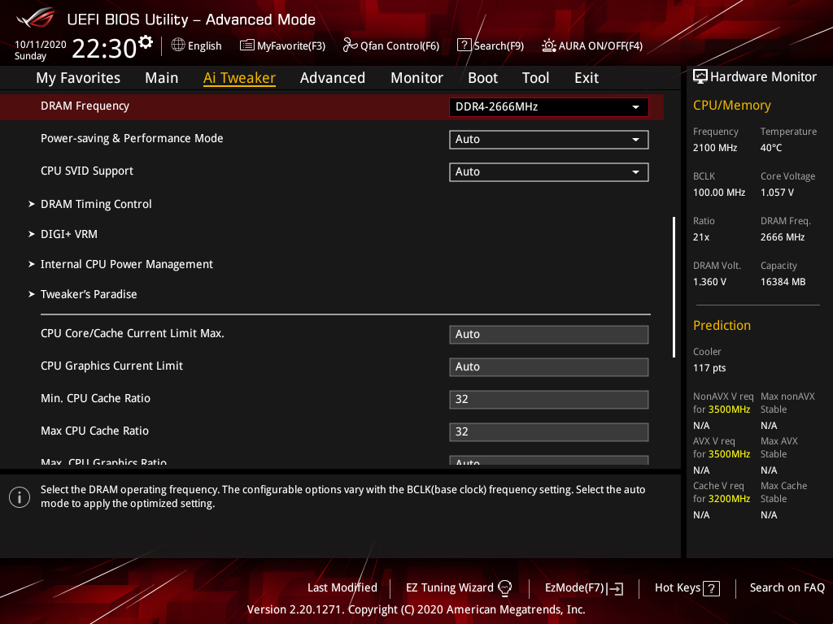Expand DRAM Timing Control submenu
This screenshot has width=833, height=624.
[96, 204]
